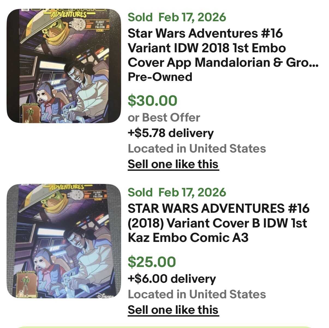Open the "Variant Cover B IDW" listing title
This screenshot has width=329, height=328.
(218, 223)
